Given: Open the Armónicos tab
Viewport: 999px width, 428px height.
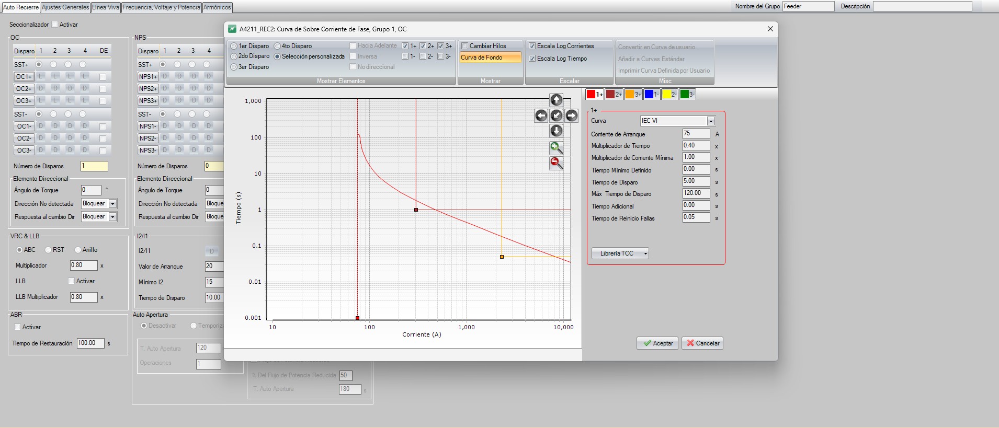Looking at the screenshot, I should (x=217, y=7).
